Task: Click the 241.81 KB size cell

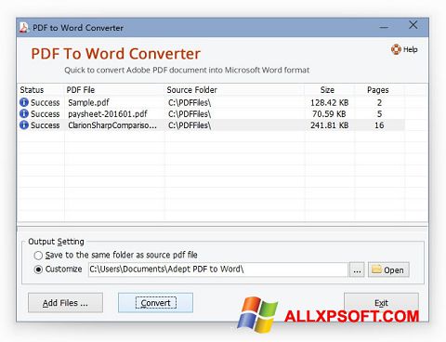Action: 330,125
